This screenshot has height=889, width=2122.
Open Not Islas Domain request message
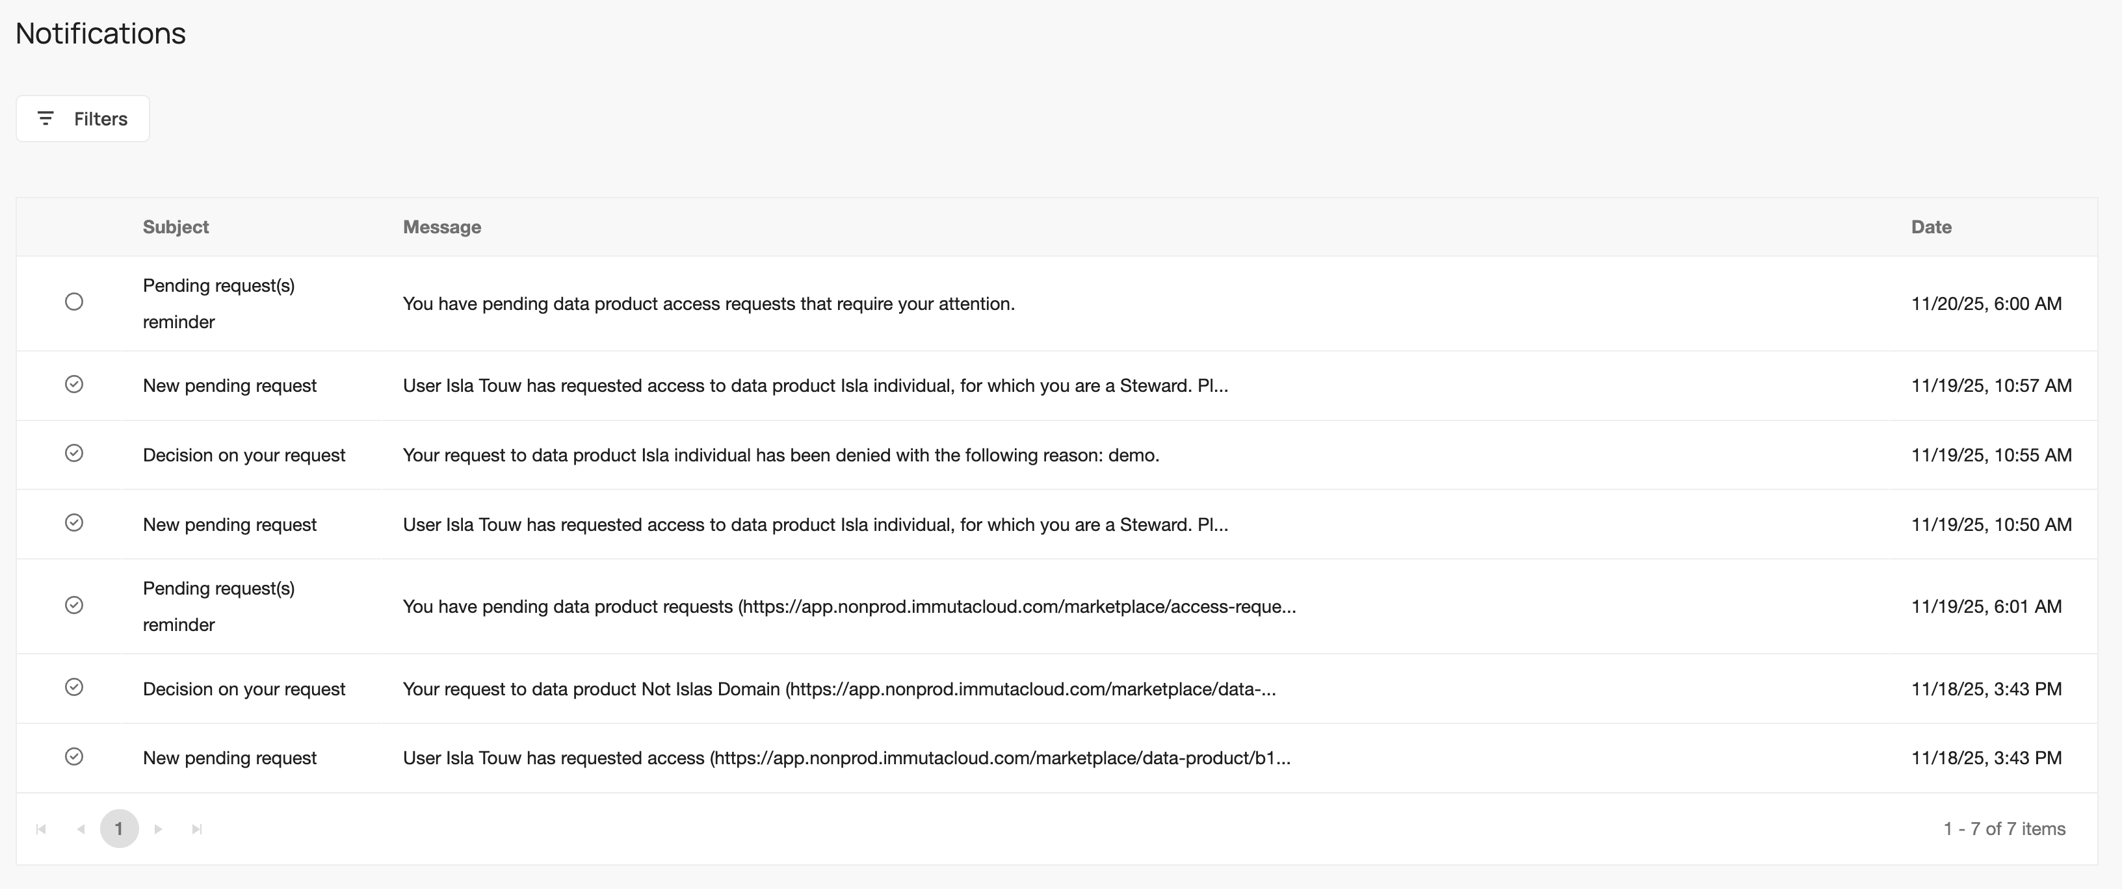(x=839, y=689)
